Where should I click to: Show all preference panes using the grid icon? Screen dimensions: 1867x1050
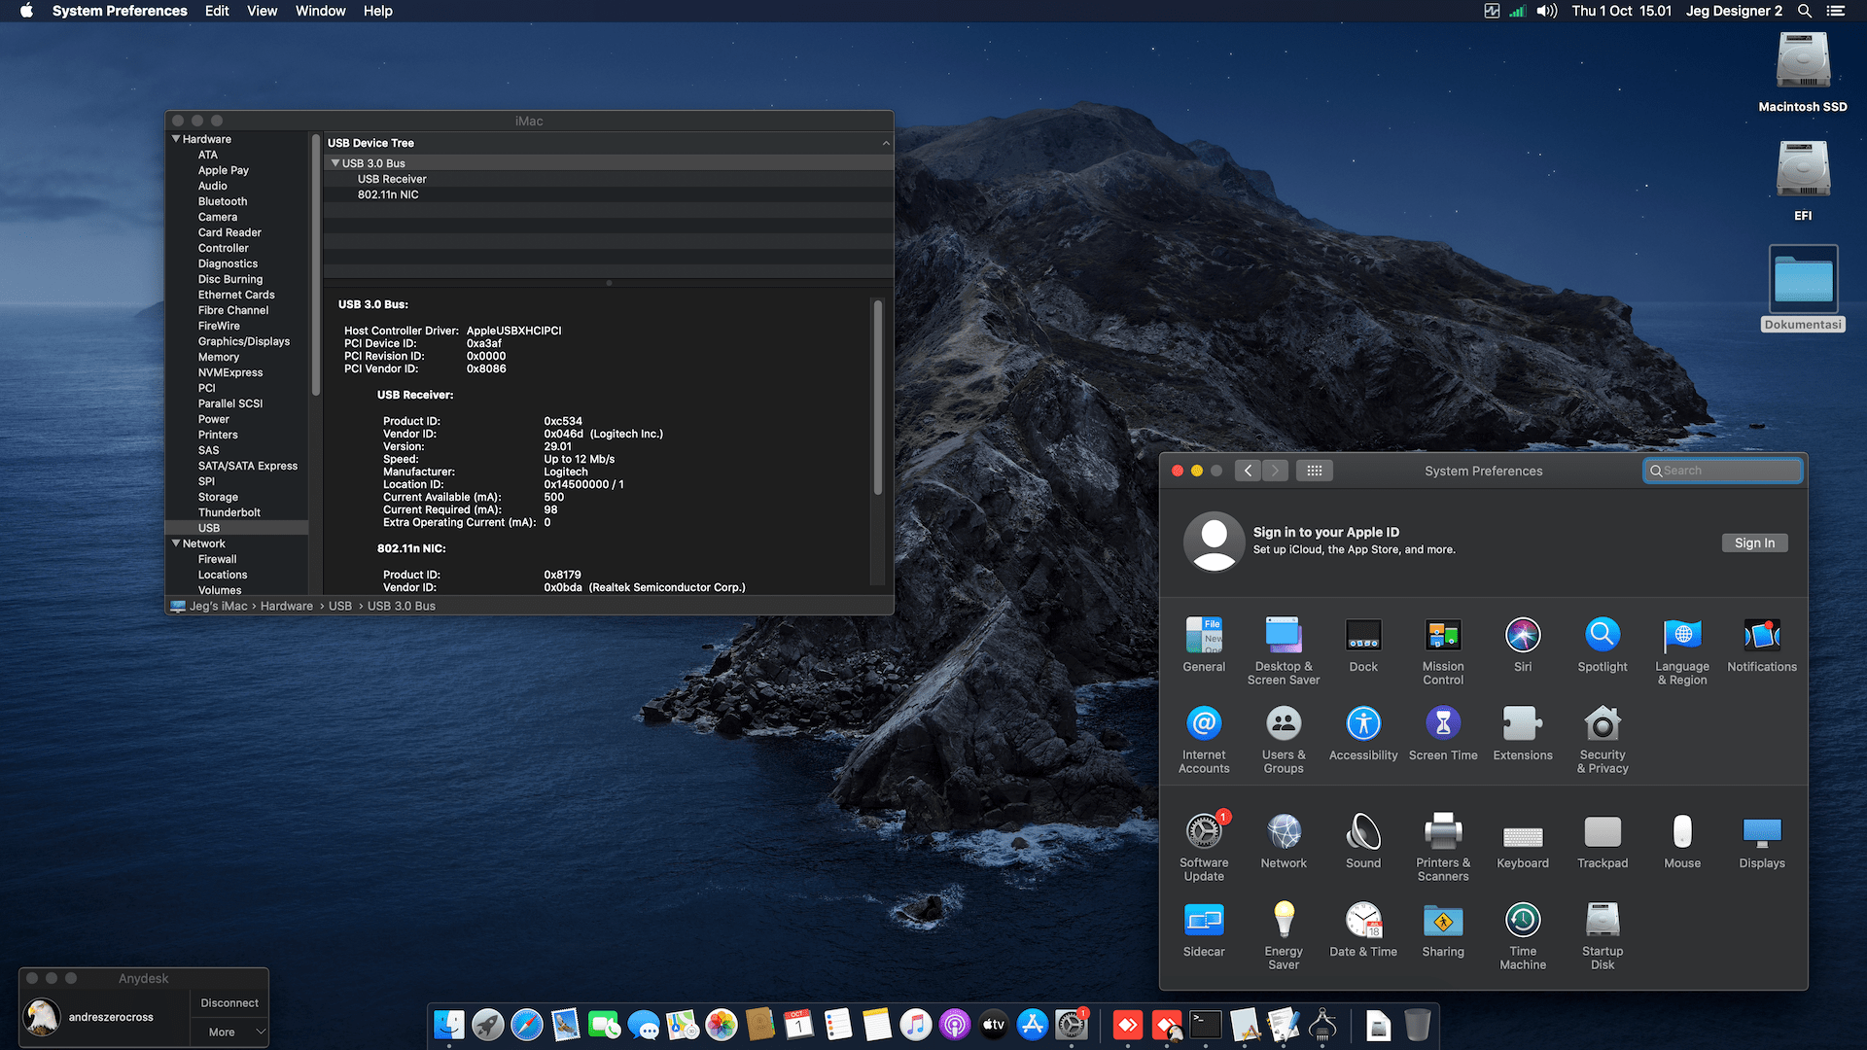click(1315, 471)
